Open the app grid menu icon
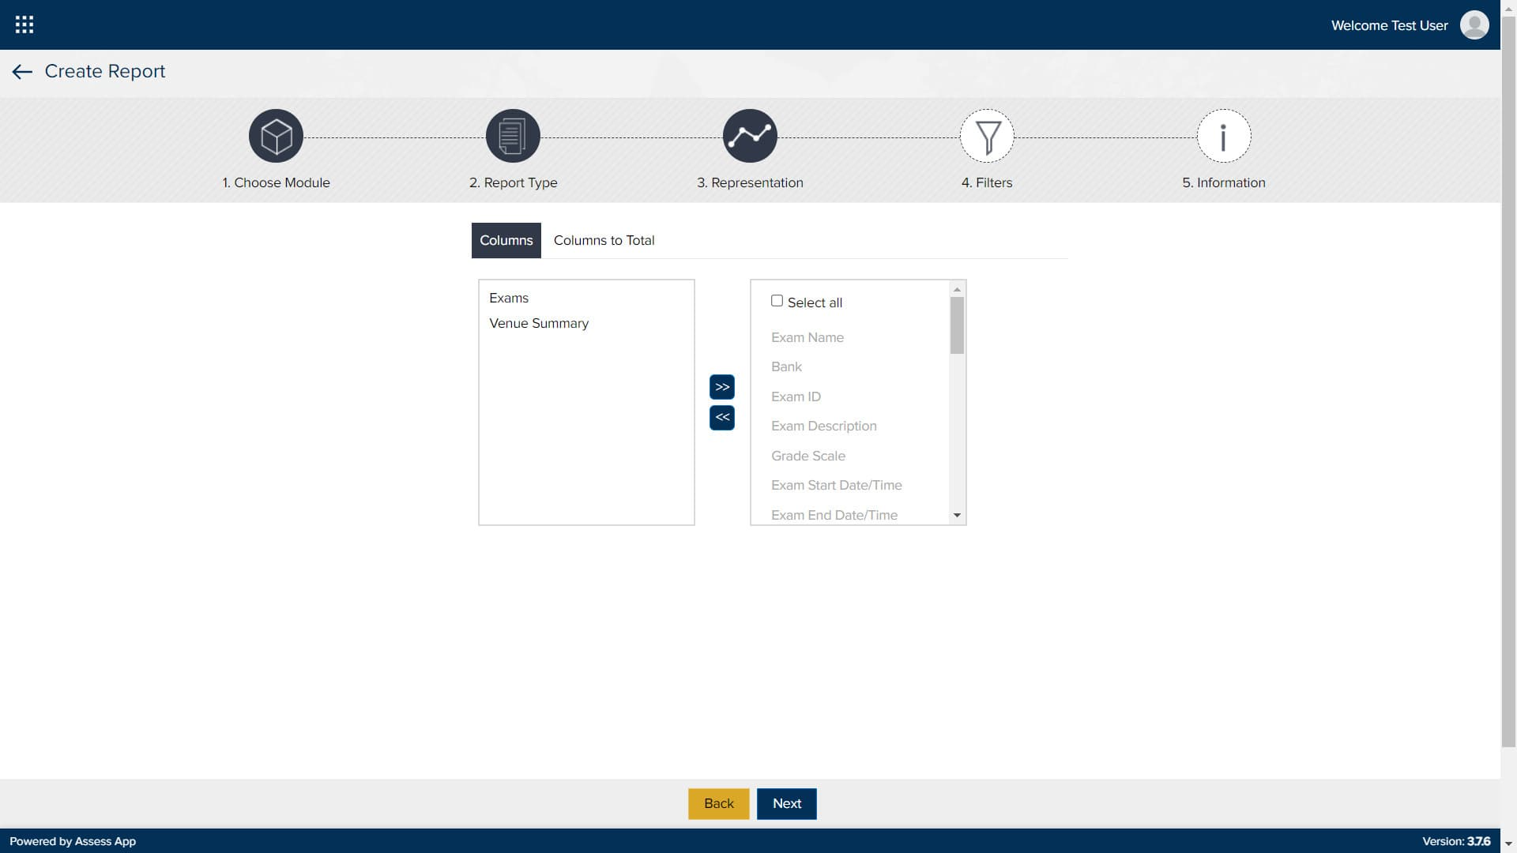 click(24, 24)
